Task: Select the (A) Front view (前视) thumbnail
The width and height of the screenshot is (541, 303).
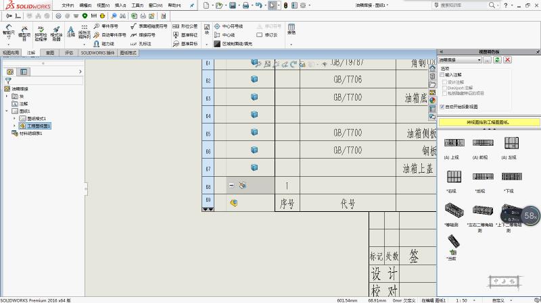Action: click(483, 142)
